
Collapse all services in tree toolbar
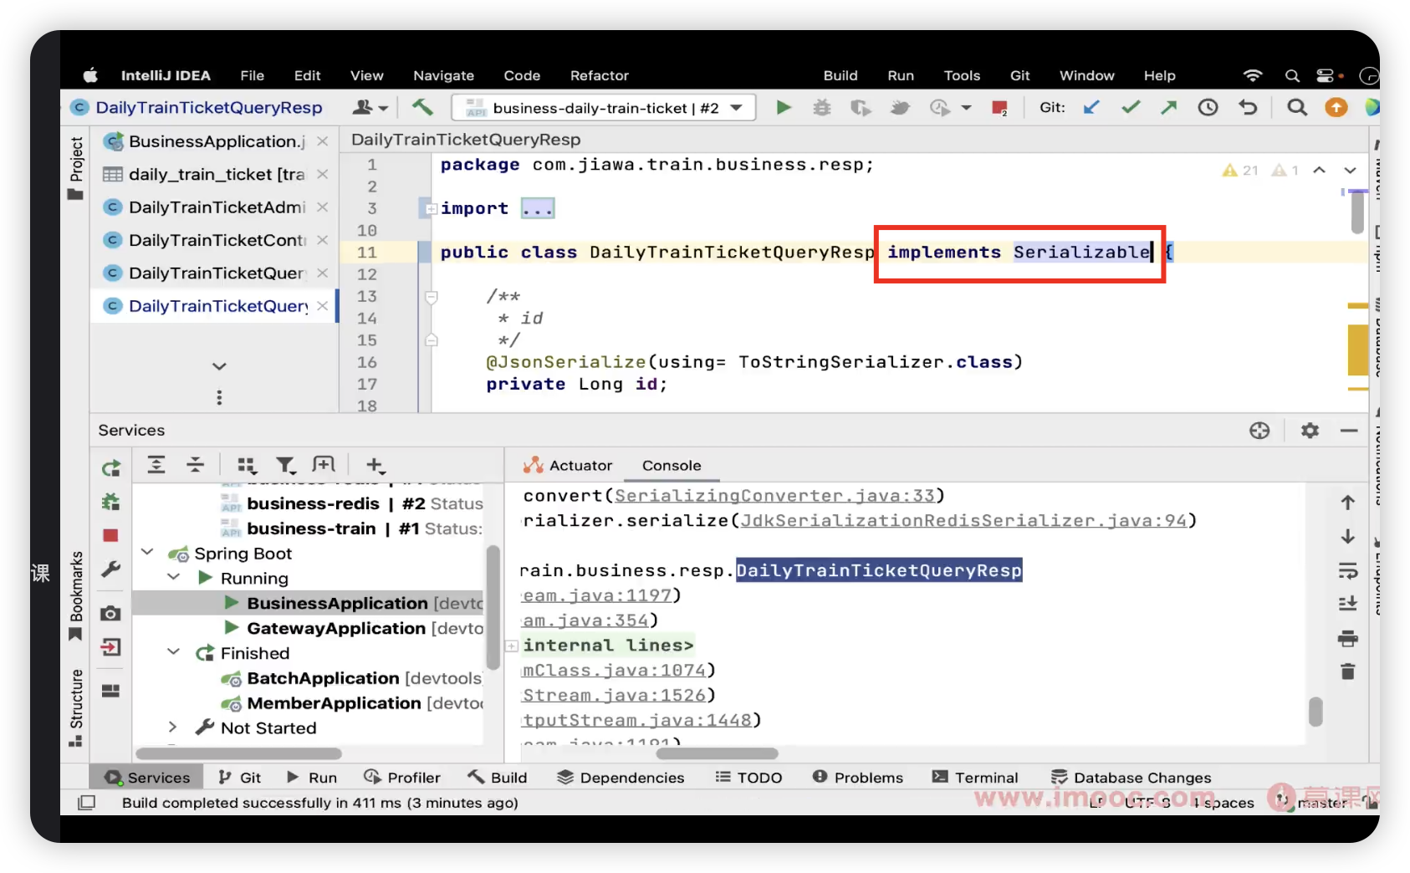coord(196,465)
